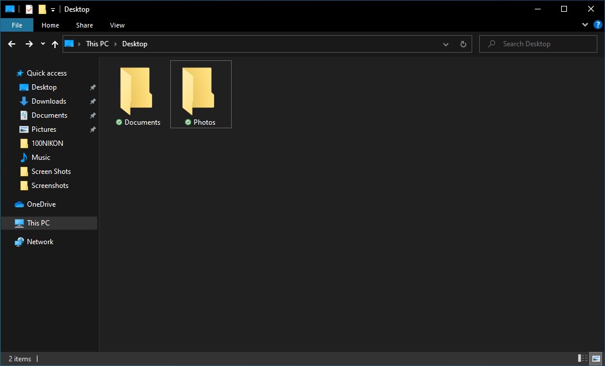Screen dimensions: 605x366
Task: Click This PC in the address breadcrumb
Action: pos(97,43)
